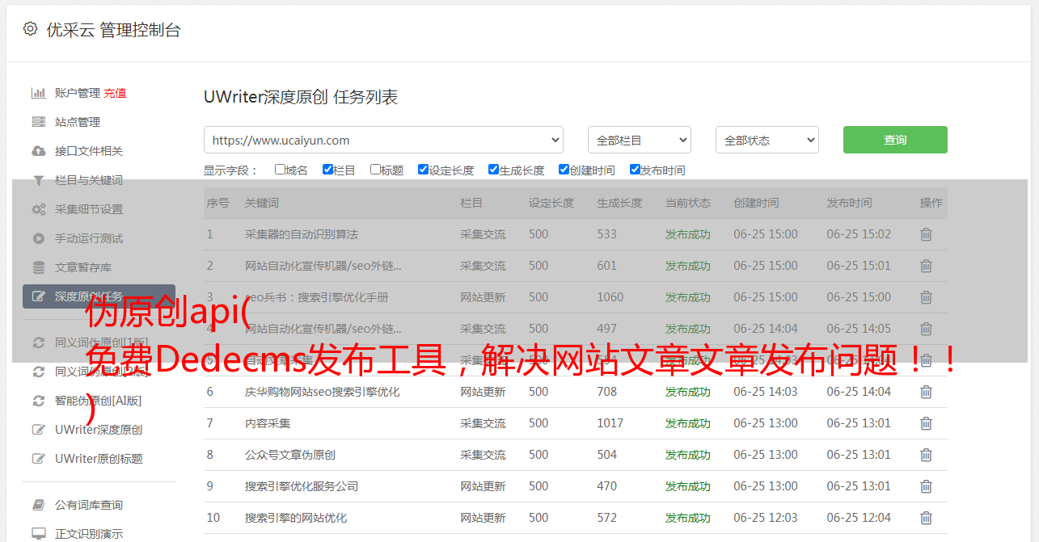Click keyword 搜索引擎优化服务公司
The width and height of the screenshot is (1039, 542).
coord(302,486)
